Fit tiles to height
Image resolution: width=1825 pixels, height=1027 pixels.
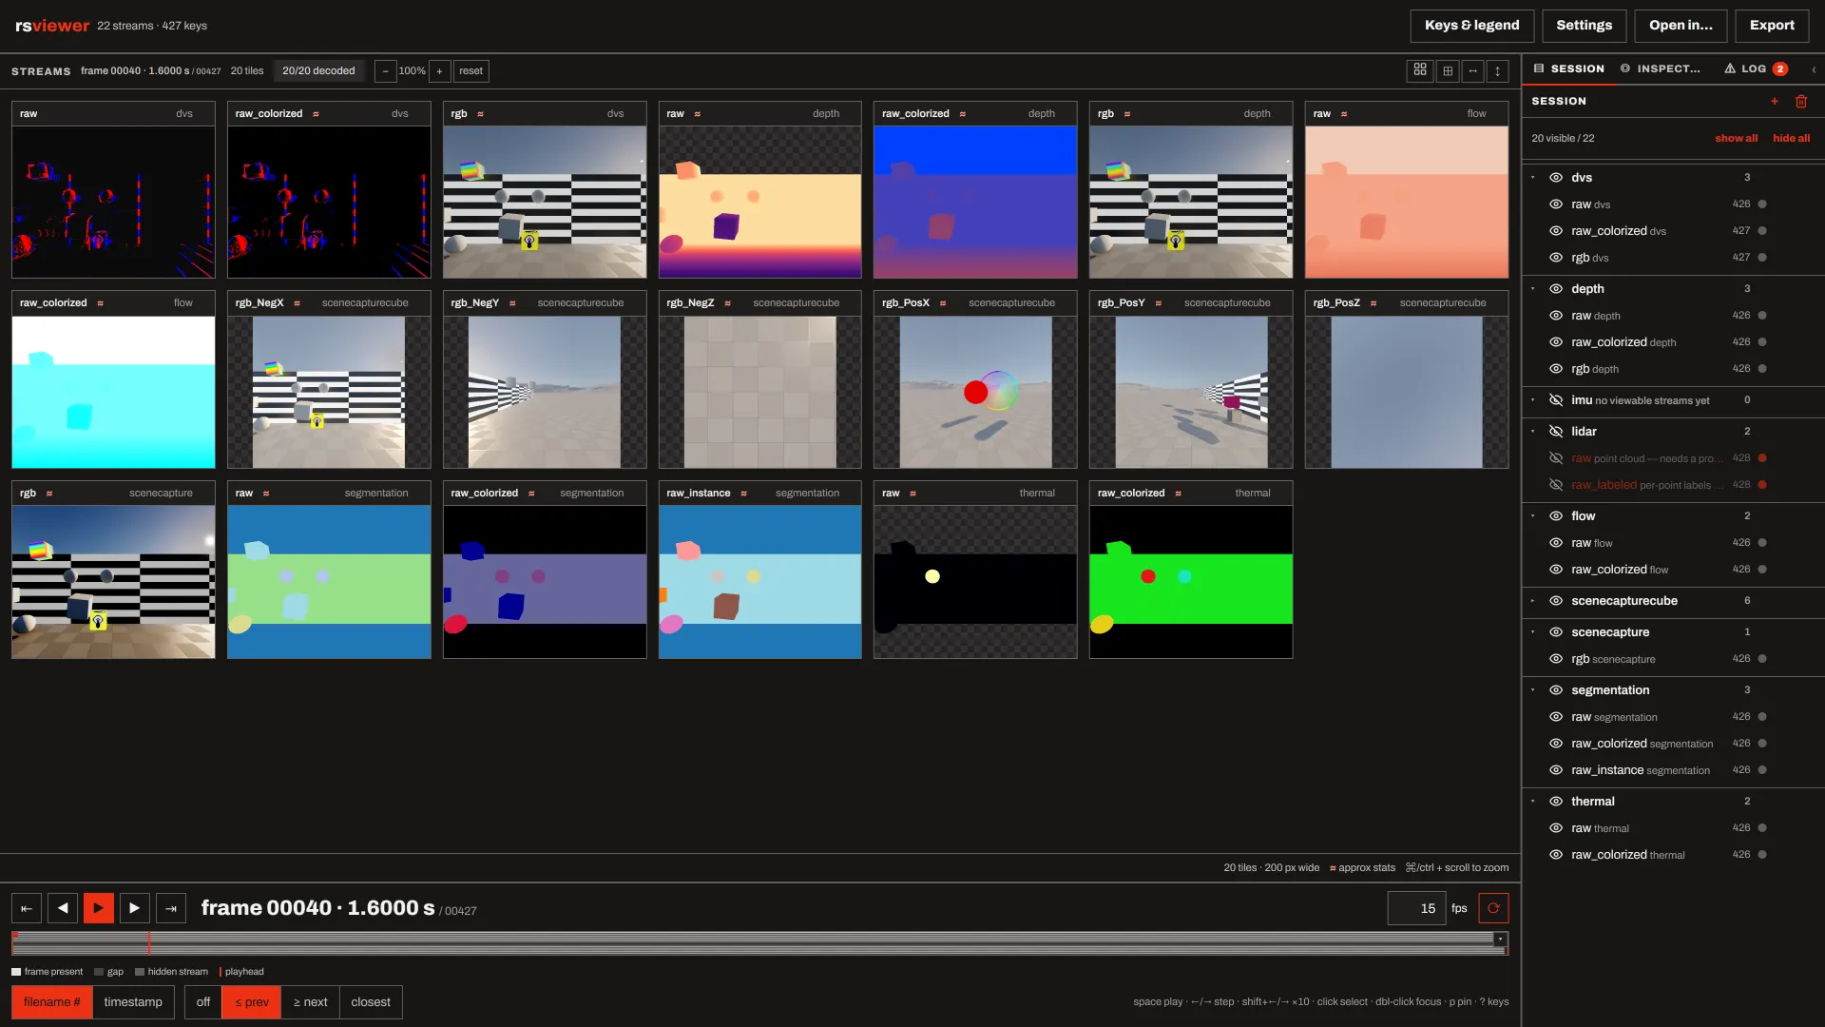tap(1497, 70)
